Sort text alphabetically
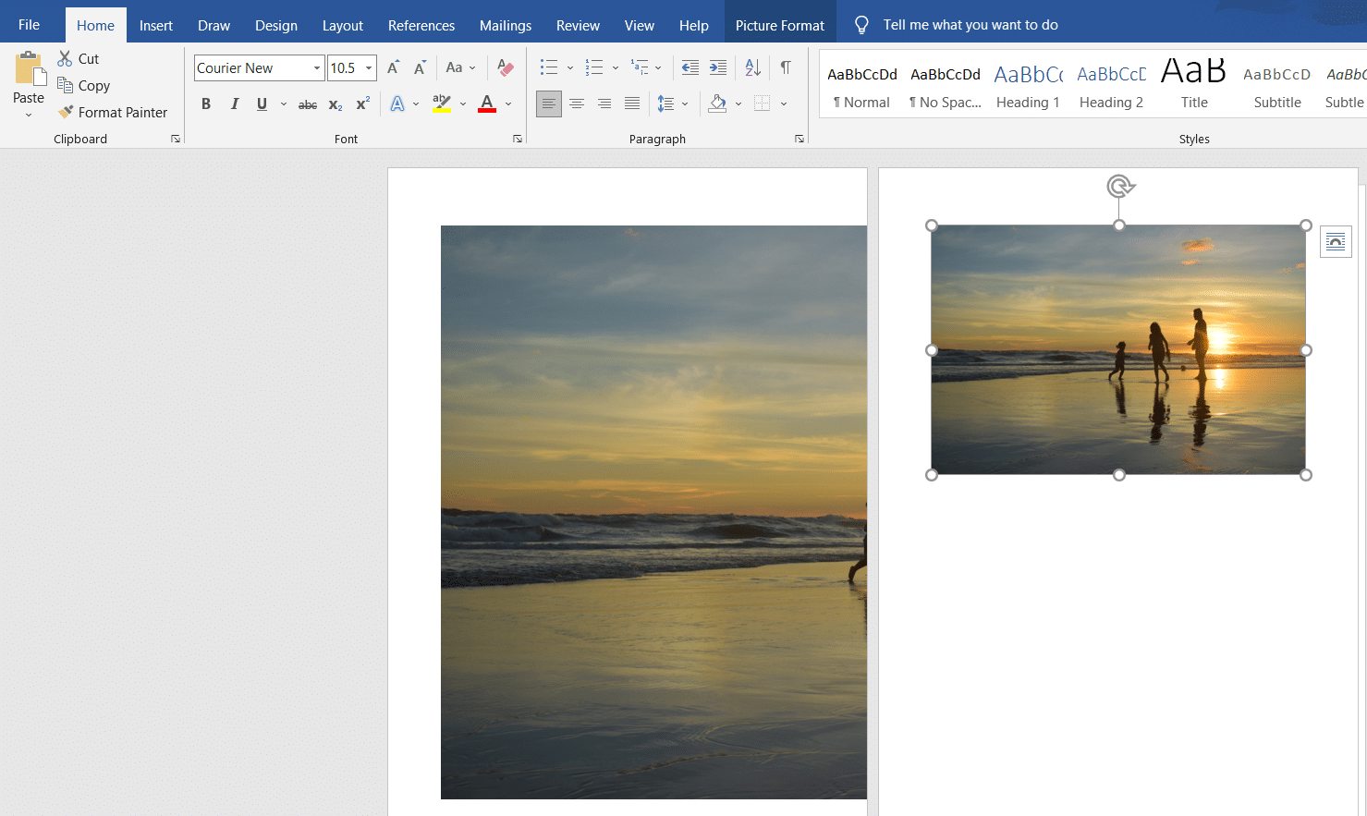Image resolution: width=1367 pixels, height=816 pixels. pos(753,67)
